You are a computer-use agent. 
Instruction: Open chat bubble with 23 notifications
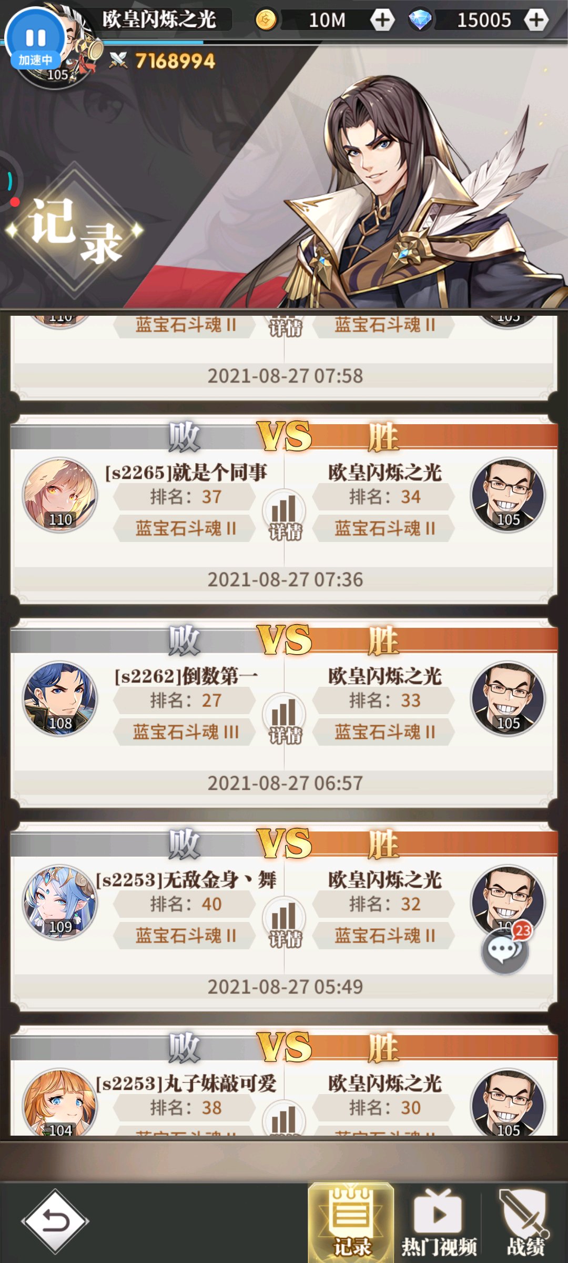point(505,950)
